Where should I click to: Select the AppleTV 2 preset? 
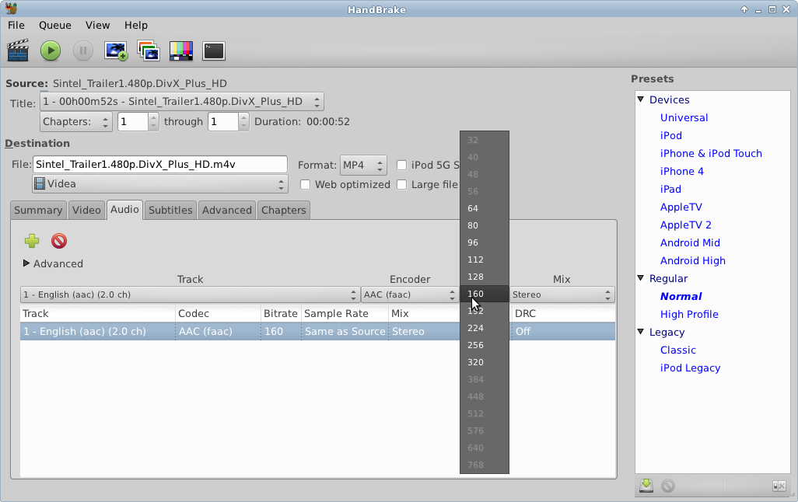tap(685, 225)
